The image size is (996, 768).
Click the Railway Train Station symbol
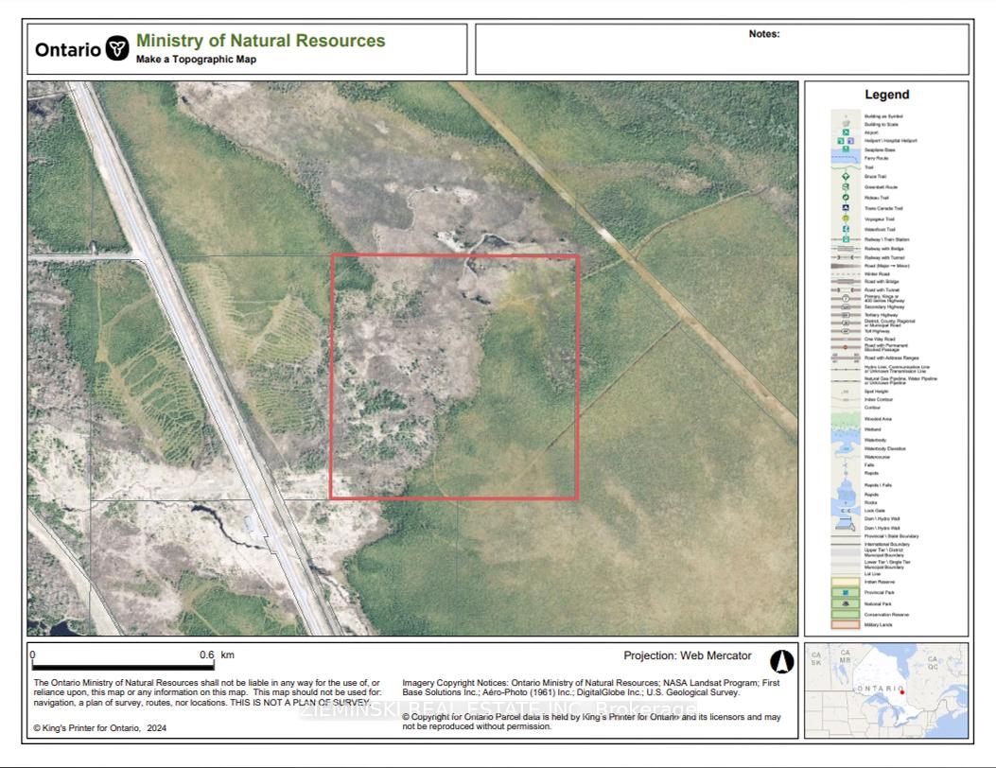pyautogui.click(x=846, y=239)
